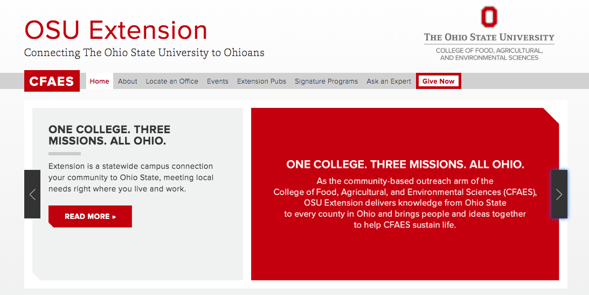589x295 pixels.
Task: Click the gray panel slide heading
Action: [109, 135]
